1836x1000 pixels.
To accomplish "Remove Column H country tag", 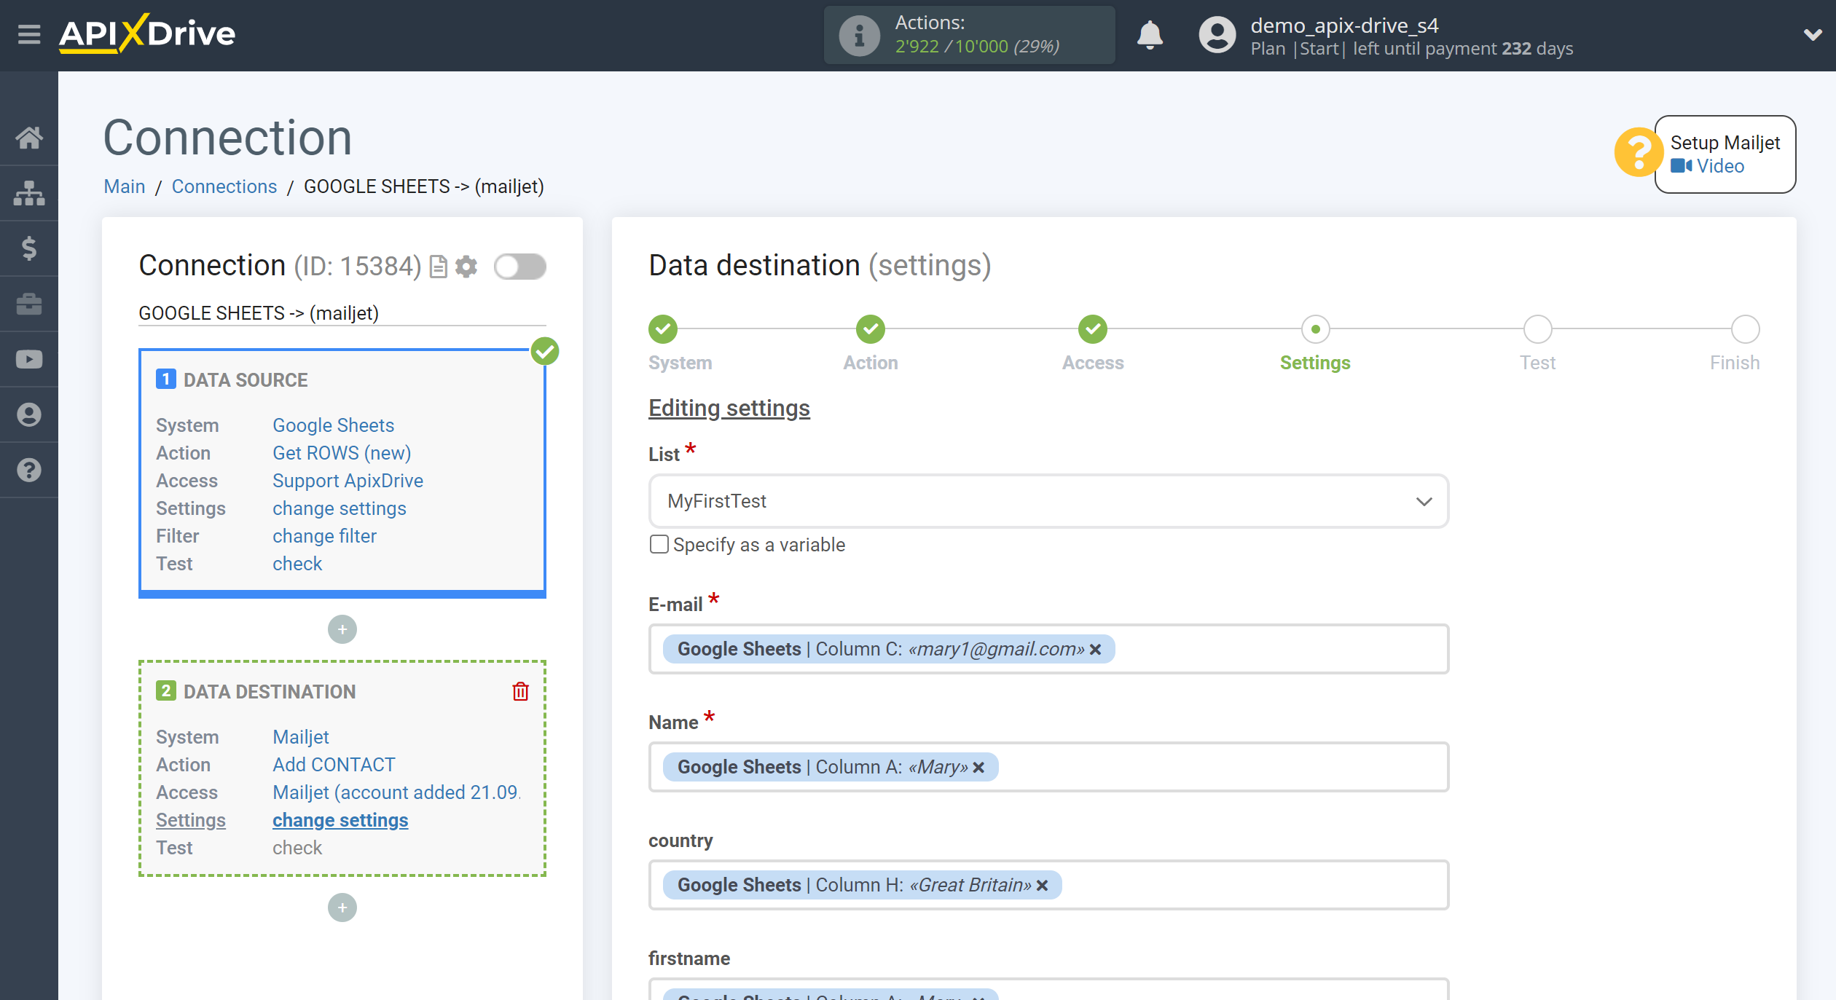I will point(1042,885).
